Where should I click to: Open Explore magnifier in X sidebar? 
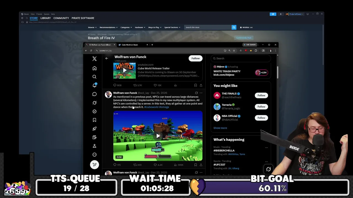[x=94, y=77]
